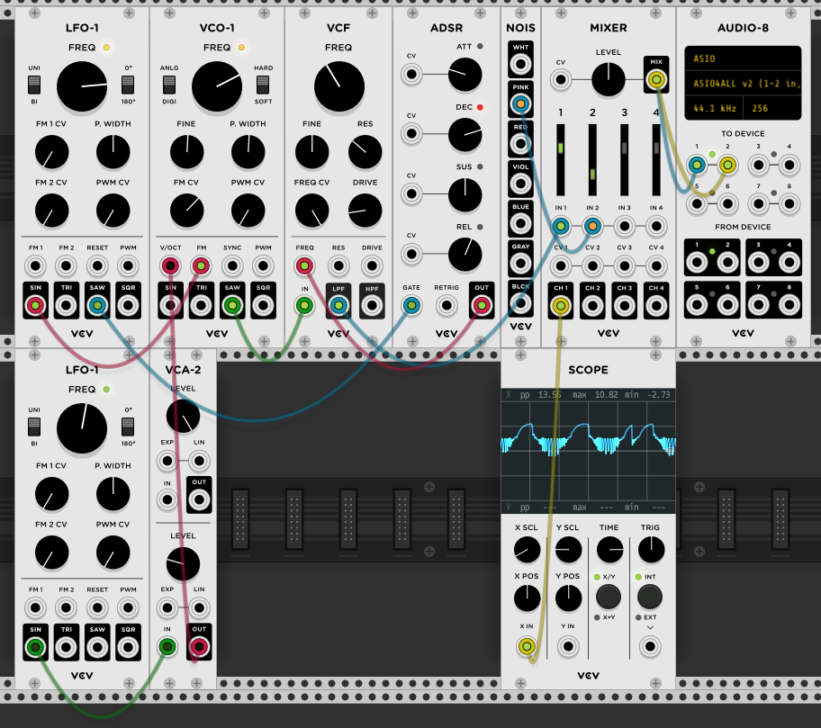821x728 pixels.
Task: Toggle the VCO-1 ANLG/DIGI switch
Action: point(169,85)
